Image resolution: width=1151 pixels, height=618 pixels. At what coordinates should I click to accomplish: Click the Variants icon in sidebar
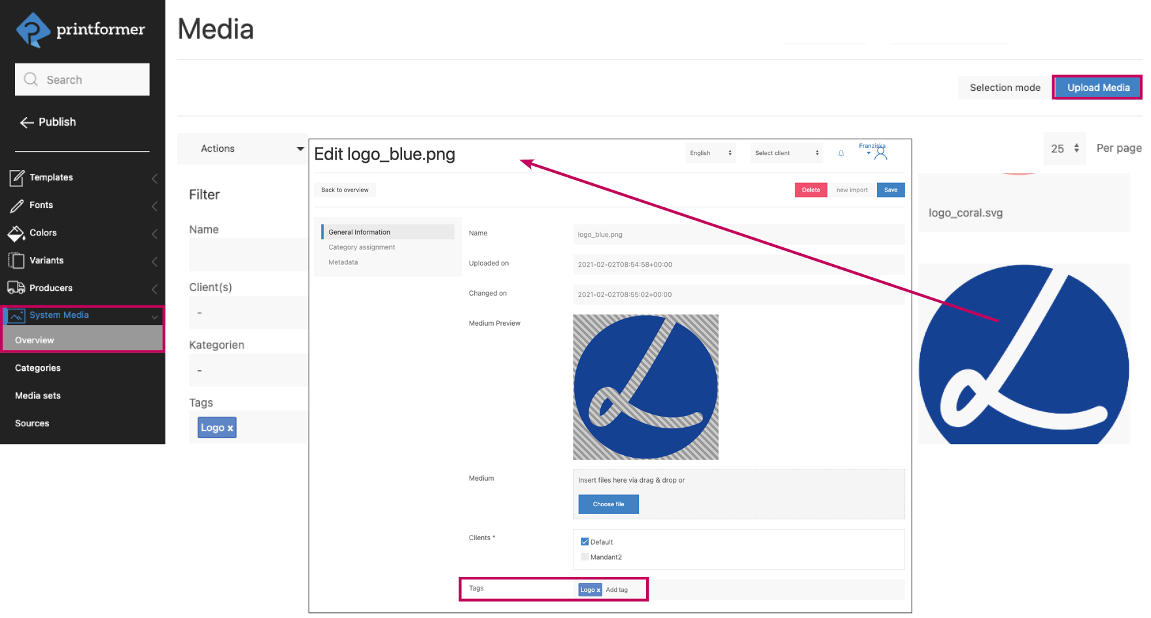[16, 260]
